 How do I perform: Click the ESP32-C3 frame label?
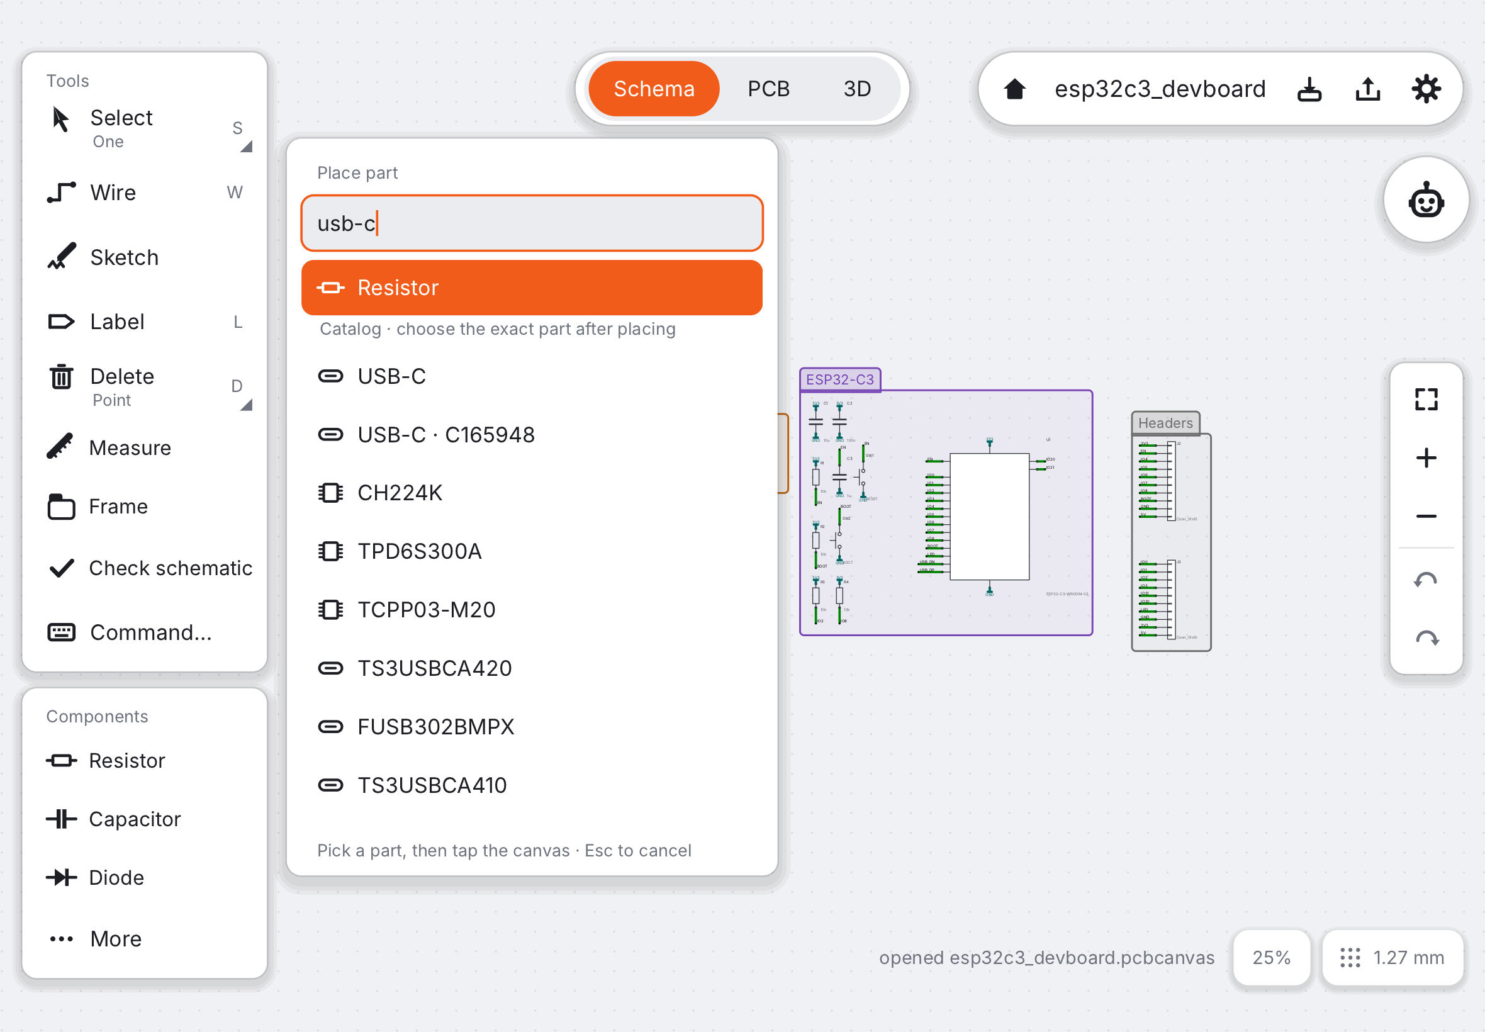pyautogui.click(x=840, y=379)
